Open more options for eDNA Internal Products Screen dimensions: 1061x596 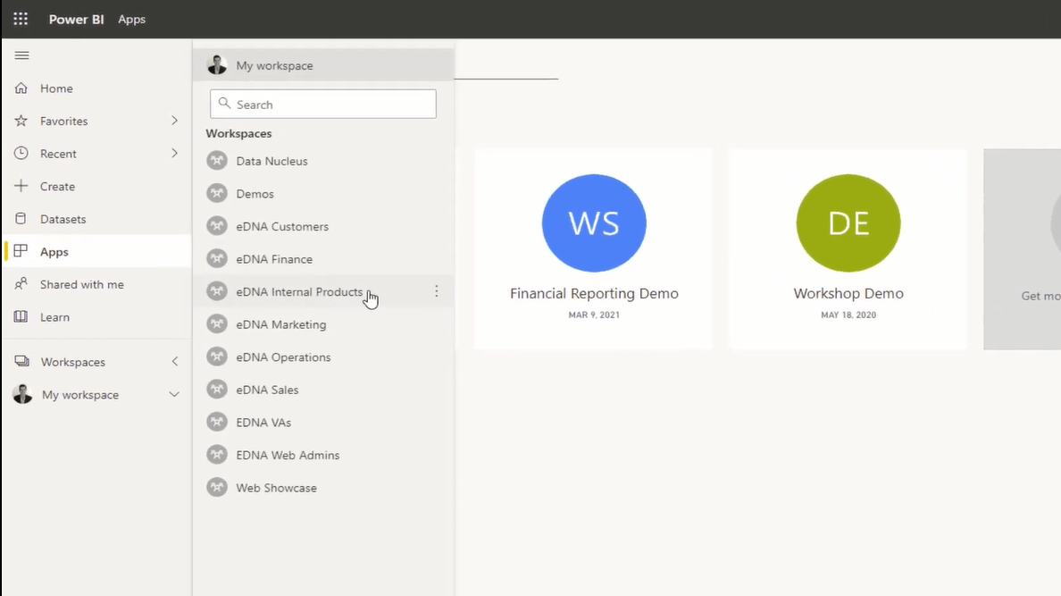(437, 291)
